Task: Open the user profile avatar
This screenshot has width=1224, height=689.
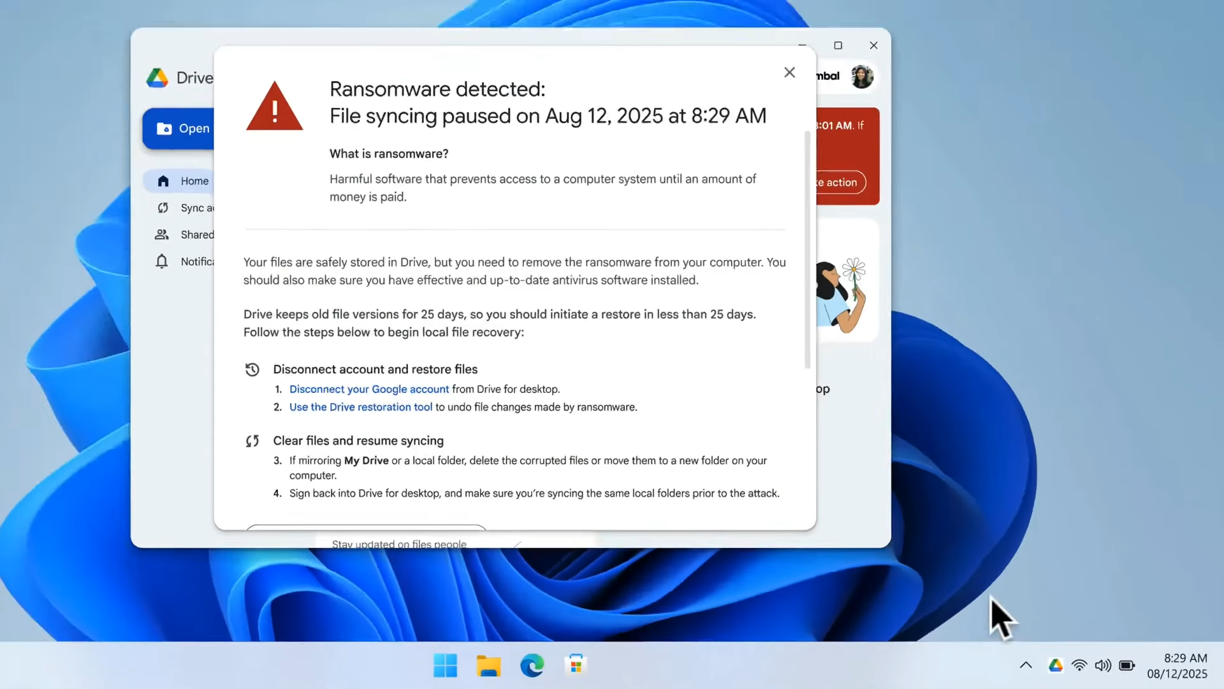Action: [861, 77]
